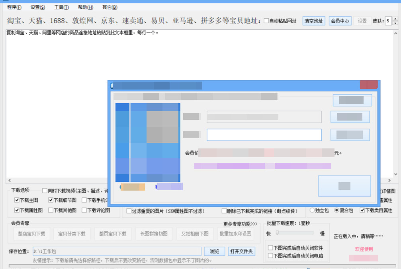Open the 工具(T) menu
The width and height of the screenshot is (401, 269).
(x=61, y=7)
